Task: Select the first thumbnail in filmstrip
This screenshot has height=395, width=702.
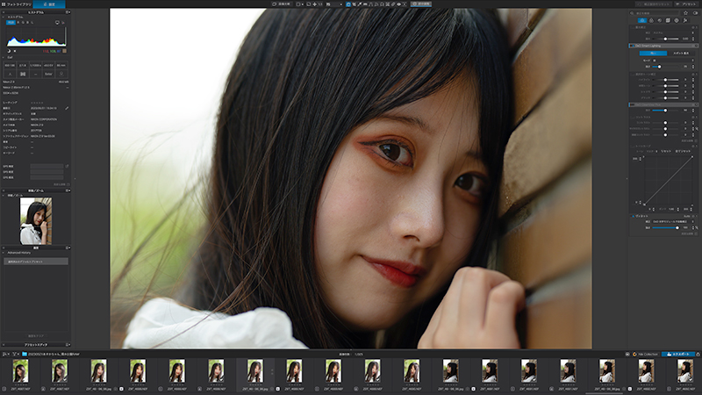Action: [x=20, y=370]
